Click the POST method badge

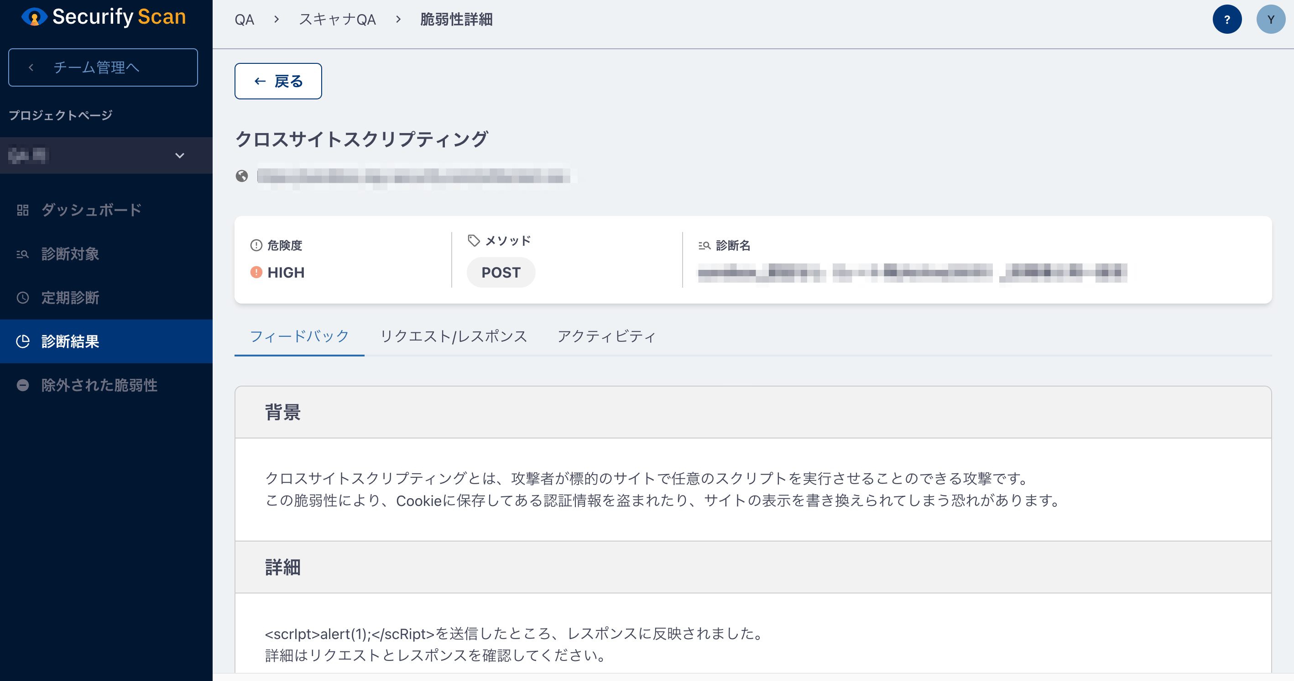click(x=501, y=272)
